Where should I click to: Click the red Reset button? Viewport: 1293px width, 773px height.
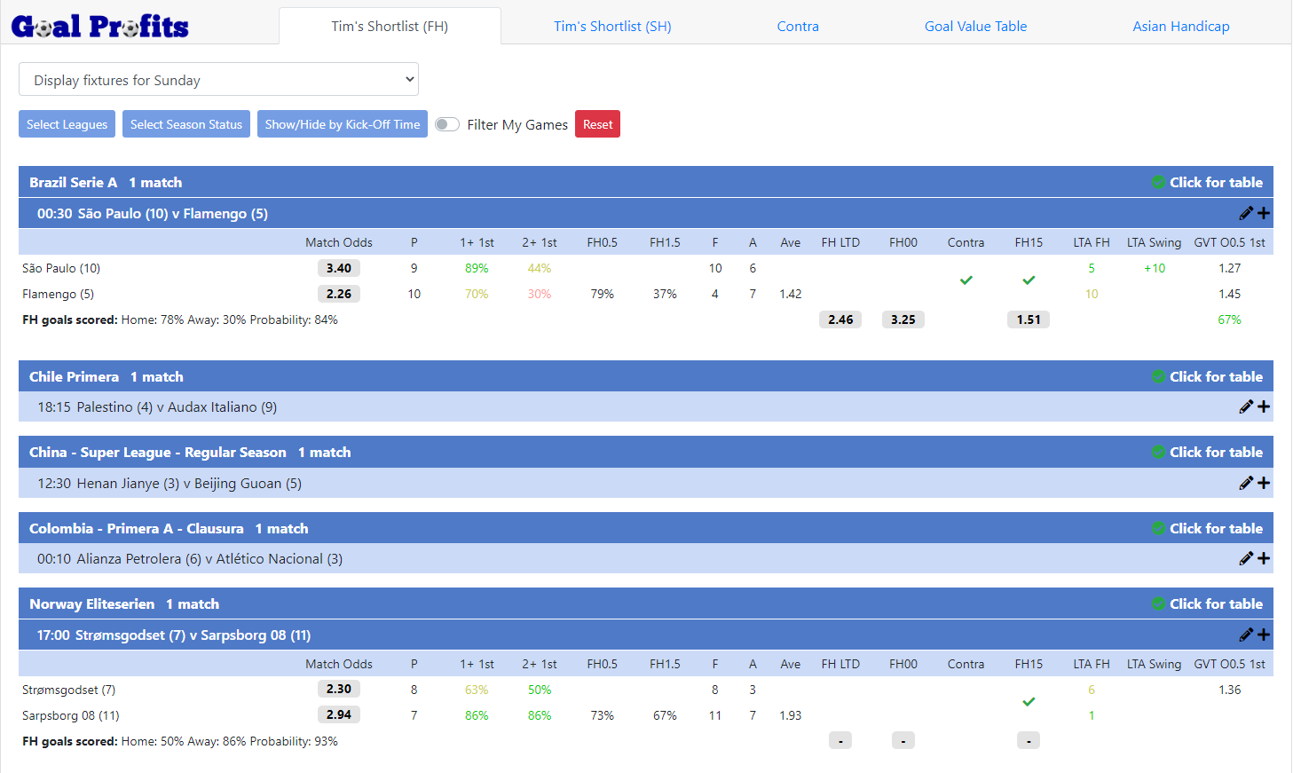(597, 124)
